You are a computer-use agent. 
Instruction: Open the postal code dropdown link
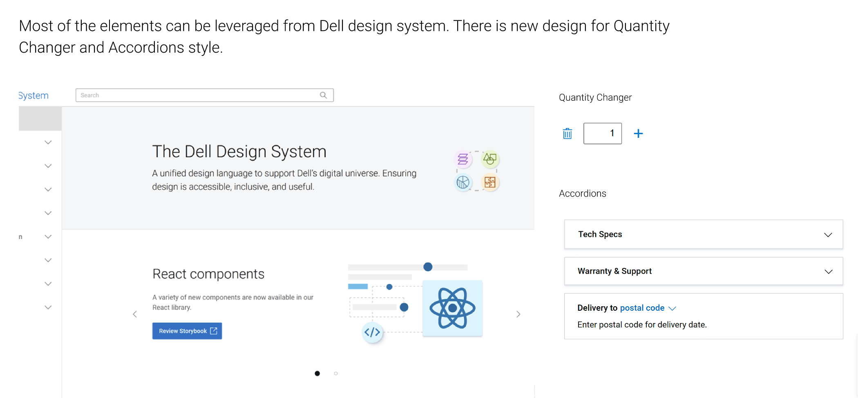point(648,308)
